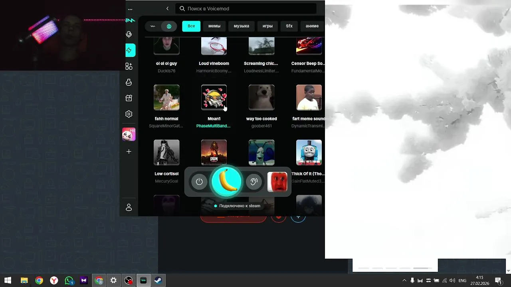511x287 pixels.
Task: Open Steam from taskbar
Action: (x=158, y=280)
